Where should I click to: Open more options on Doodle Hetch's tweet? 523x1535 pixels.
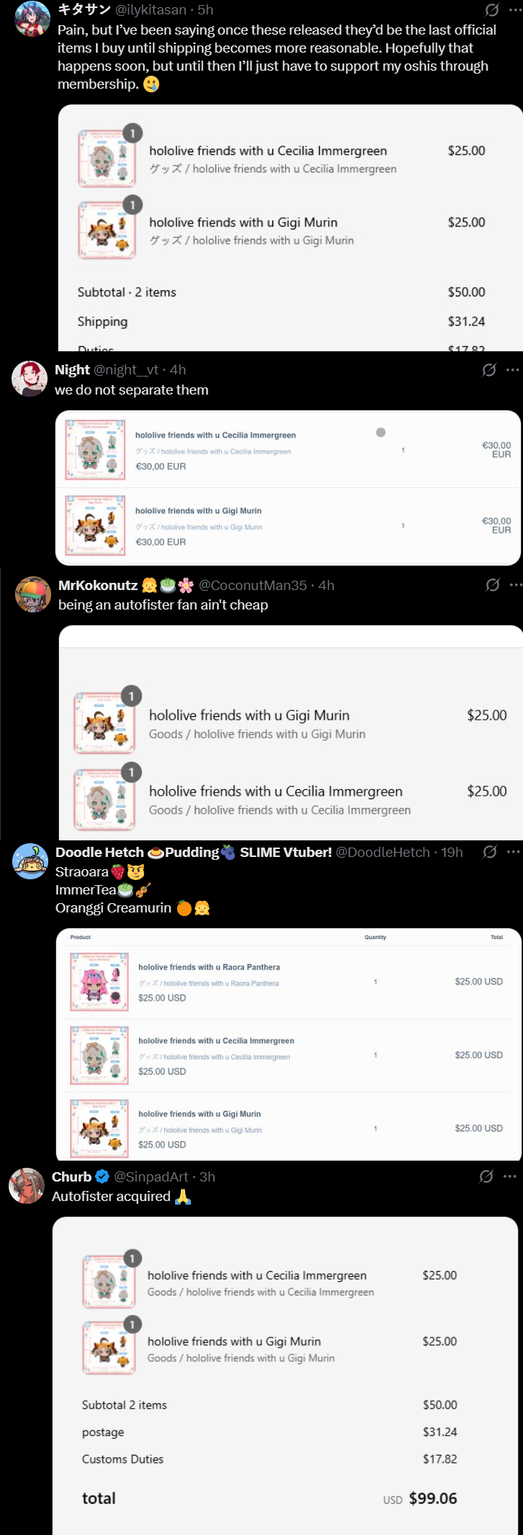[x=513, y=851]
